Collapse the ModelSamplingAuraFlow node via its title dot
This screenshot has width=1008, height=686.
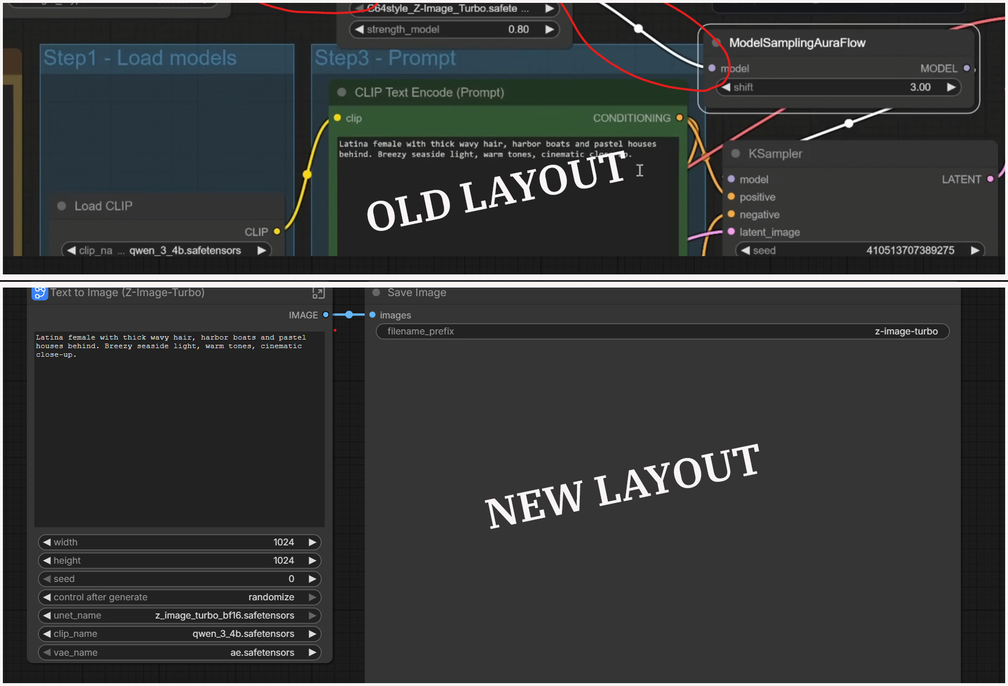(x=716, y=43)
